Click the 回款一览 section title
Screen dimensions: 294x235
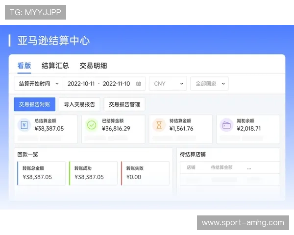click(27, 154)
